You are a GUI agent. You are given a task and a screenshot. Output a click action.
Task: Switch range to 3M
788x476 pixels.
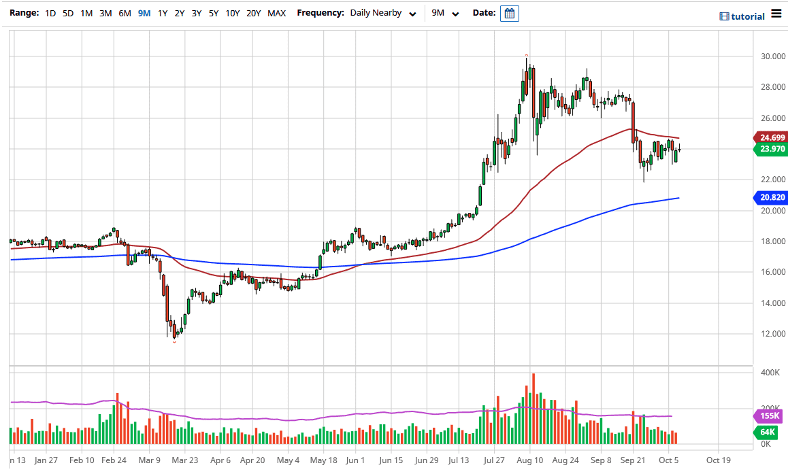tap(105, 14)
